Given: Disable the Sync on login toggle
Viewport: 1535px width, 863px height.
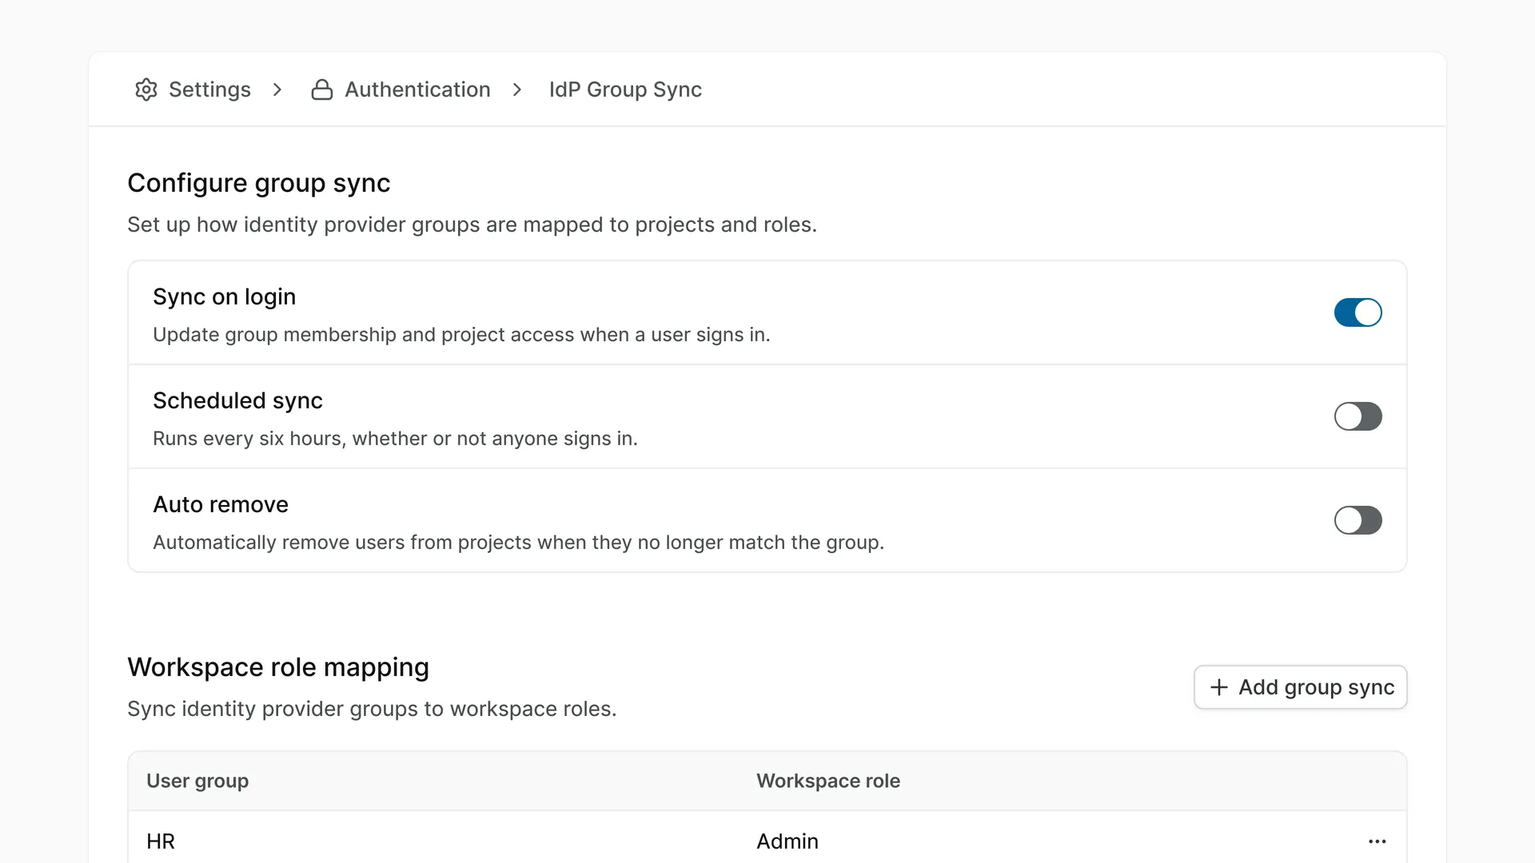Looking at the screenshot, I should (1358, 312).
